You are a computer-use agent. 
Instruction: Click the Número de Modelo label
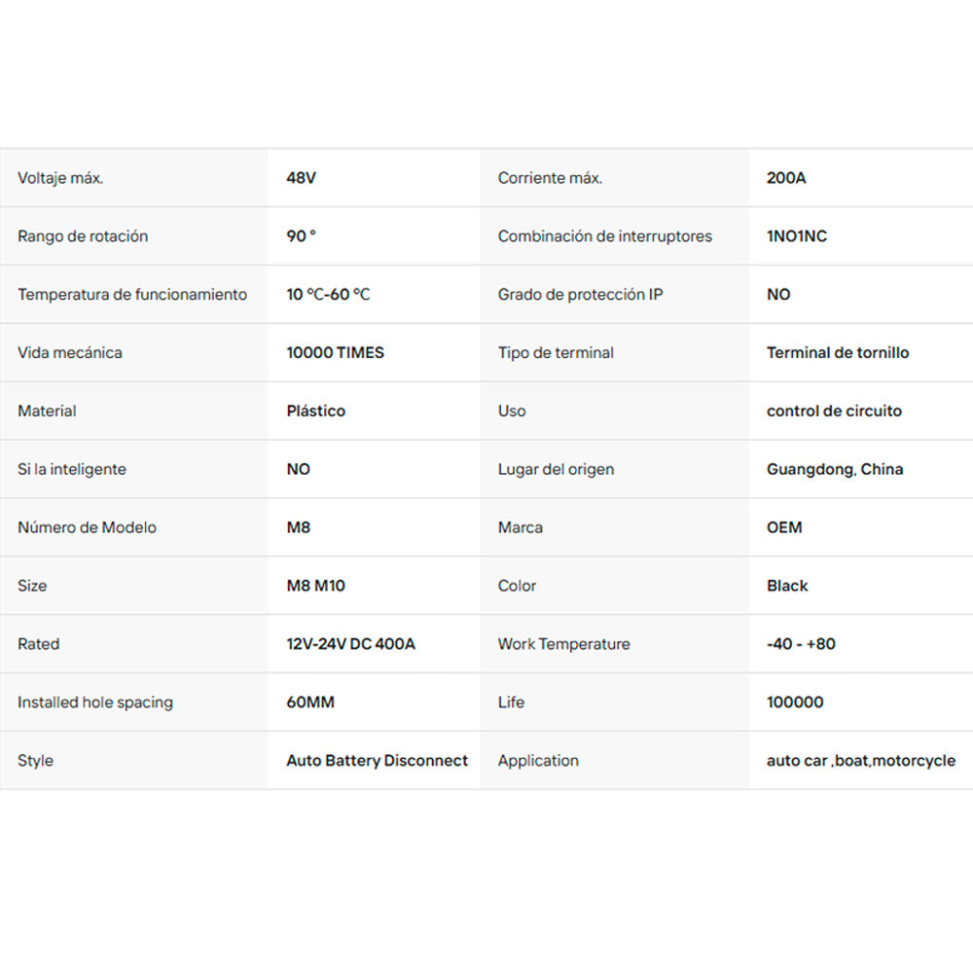click(x=87, y=527)
